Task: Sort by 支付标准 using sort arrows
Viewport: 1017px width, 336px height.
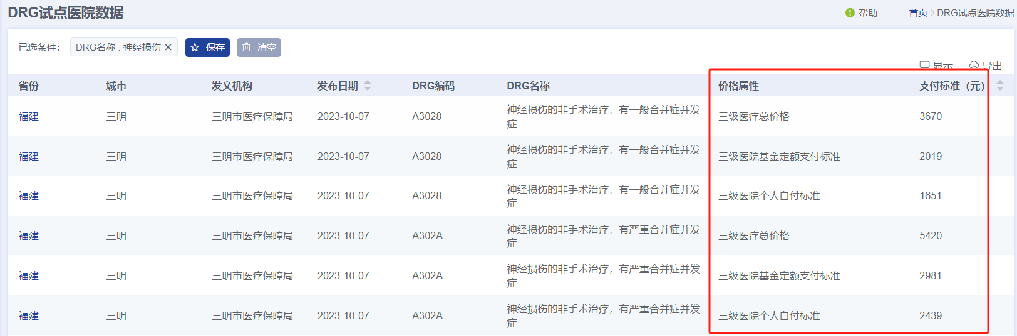Action: pyautogui.click(x=1000, y=86)
